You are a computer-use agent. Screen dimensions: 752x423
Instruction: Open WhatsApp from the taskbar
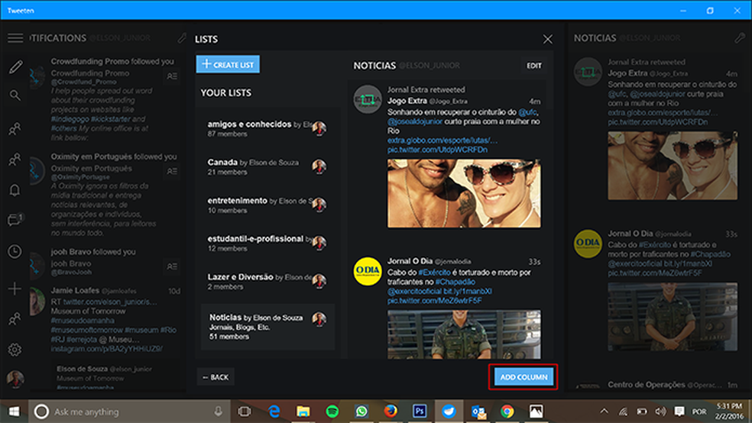pyautogui.click(x=361, y=412)
